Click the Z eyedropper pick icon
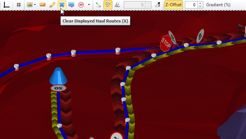Viewport: 246px width, 139px height. [x=158, y=5]
